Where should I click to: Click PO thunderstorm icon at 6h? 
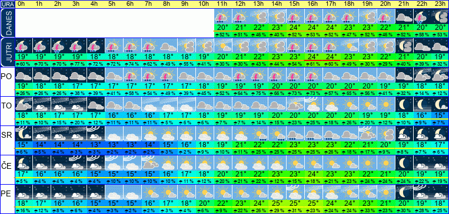(132, 75)
